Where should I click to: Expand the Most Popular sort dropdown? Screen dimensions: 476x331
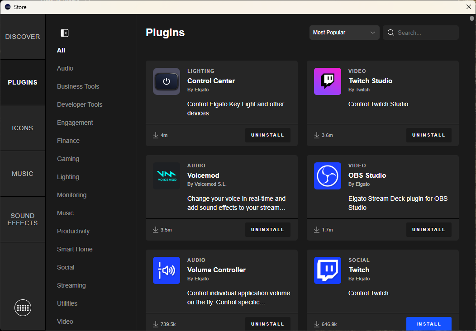tap(344, 33)
